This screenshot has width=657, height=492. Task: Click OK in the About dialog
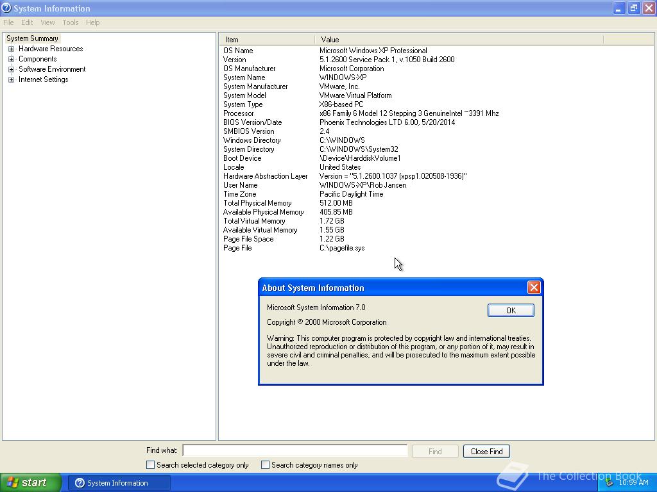[511, 311]
